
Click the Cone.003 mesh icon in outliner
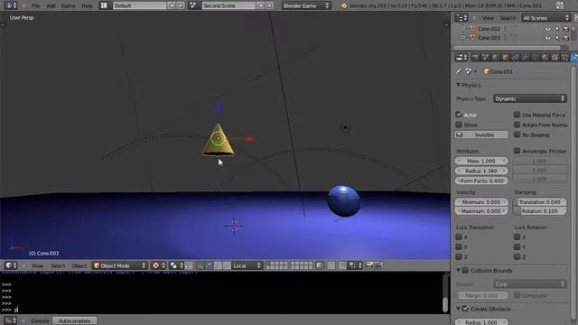point(472,38)
